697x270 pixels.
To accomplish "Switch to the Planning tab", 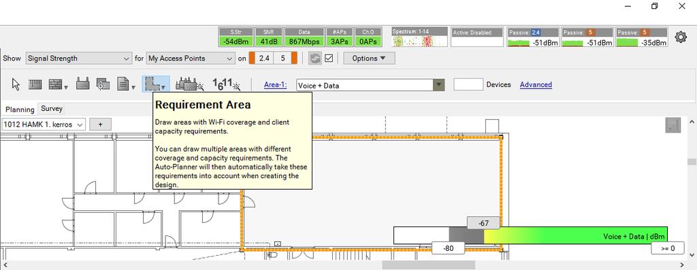I will [20, 109].
